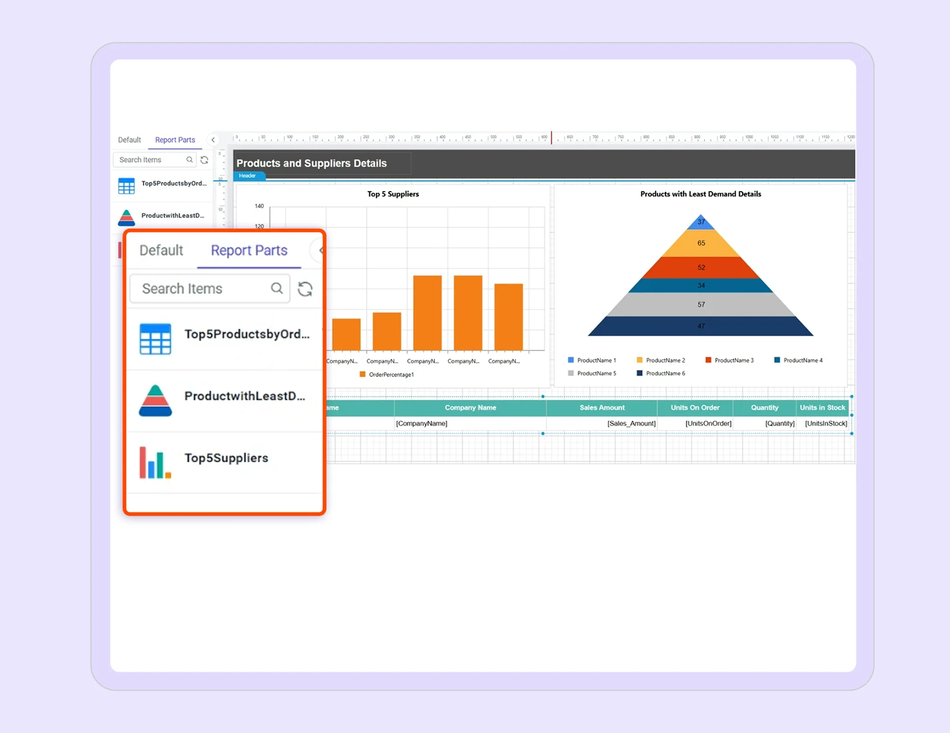This screenshot has width=950, height=733.
Task: Select the Report Parts tab
Action: coord(249,250)
